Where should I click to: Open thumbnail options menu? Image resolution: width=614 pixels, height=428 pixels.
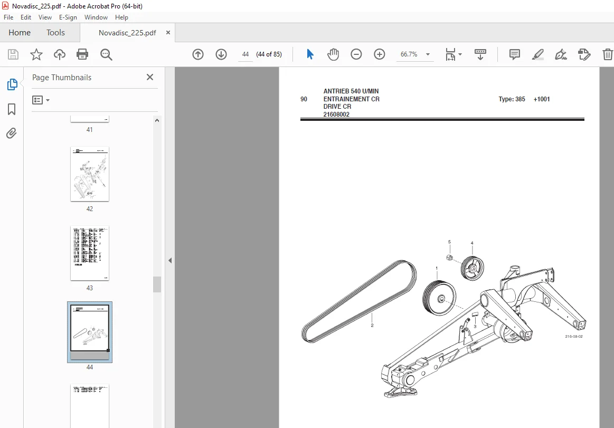pos(41,100)
